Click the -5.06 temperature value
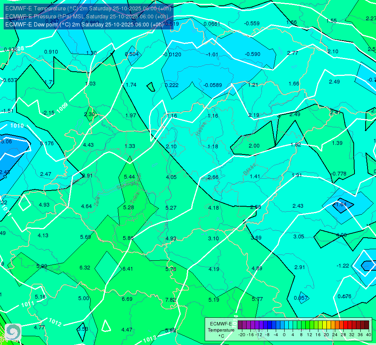Screen dimensions: 376x345 [x=6, y=141]
